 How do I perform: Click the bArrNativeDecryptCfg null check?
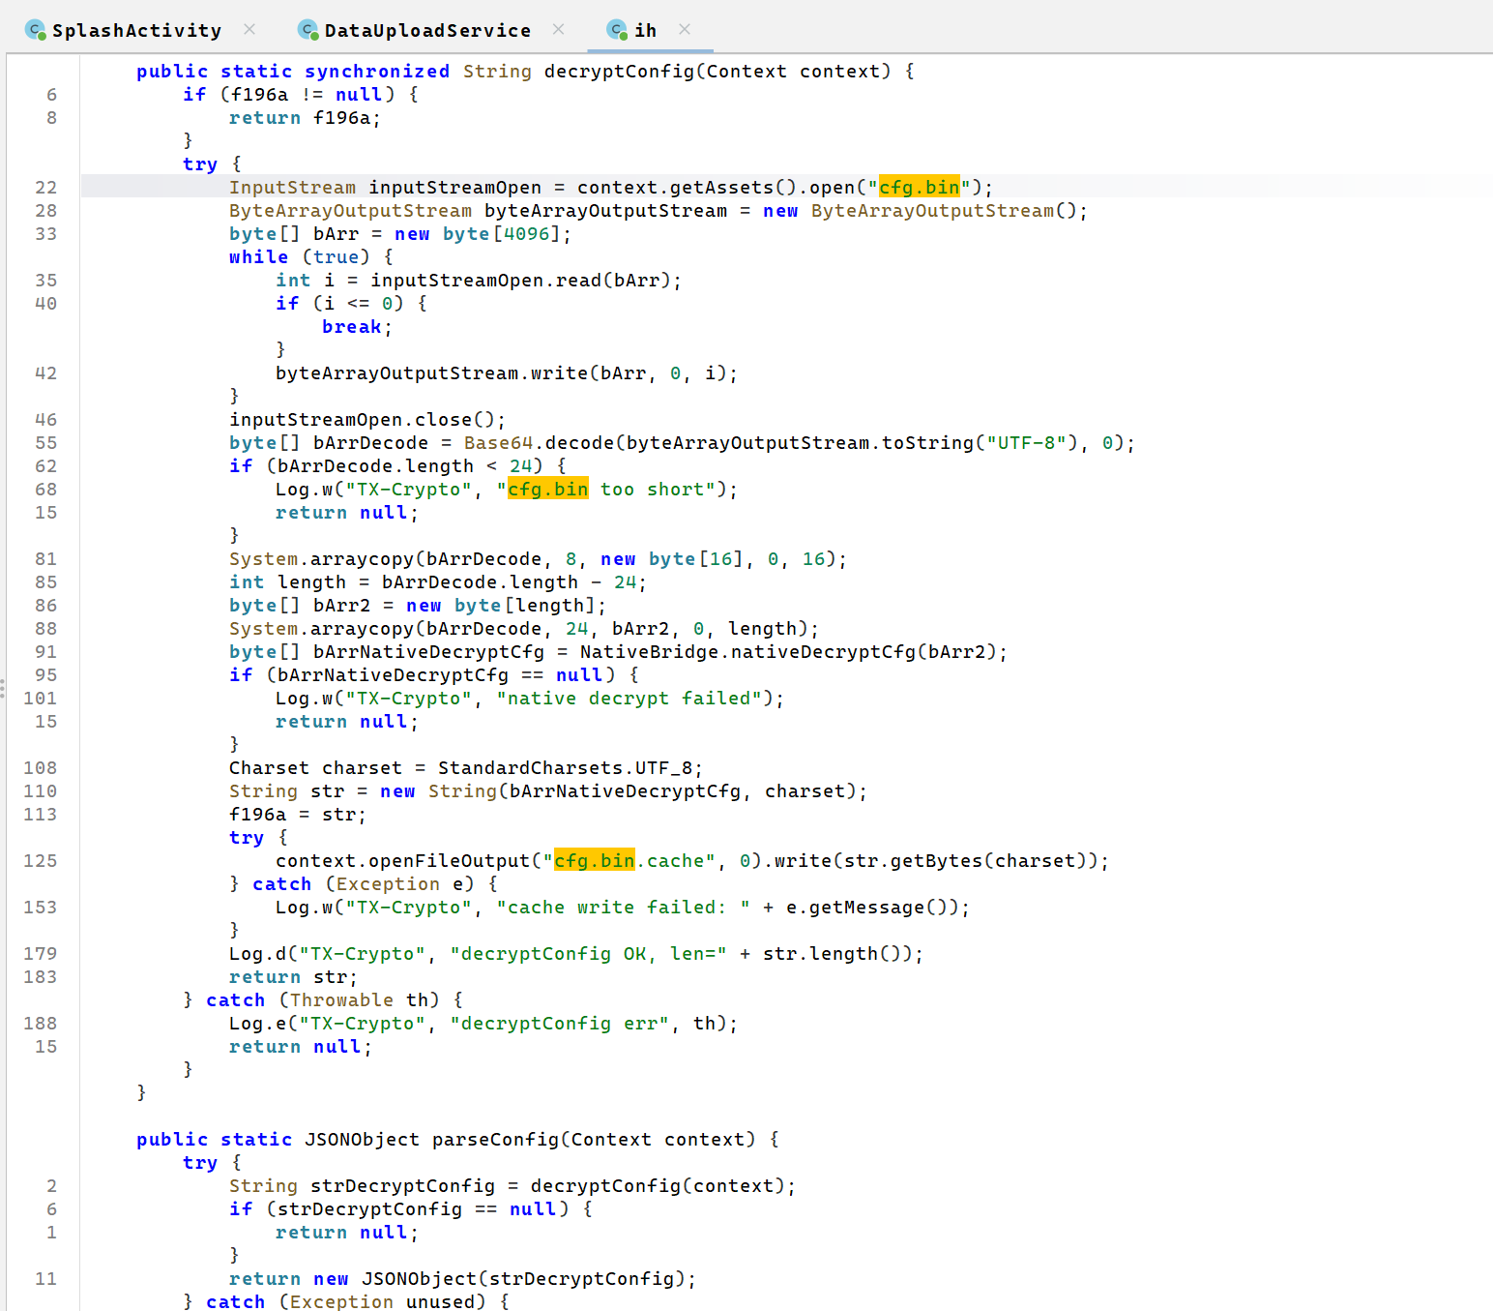(x=439, y=674)
